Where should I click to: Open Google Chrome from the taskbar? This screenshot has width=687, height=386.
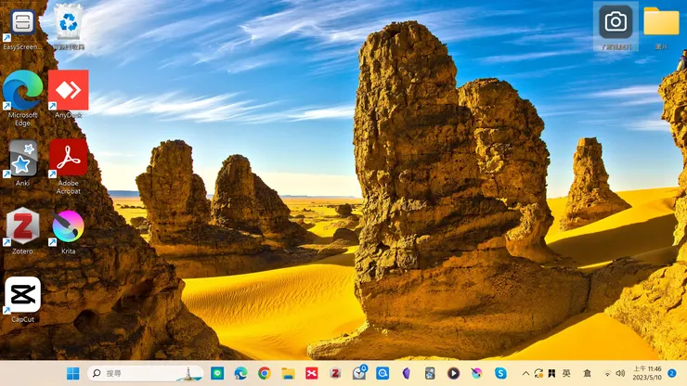(264, 373)
